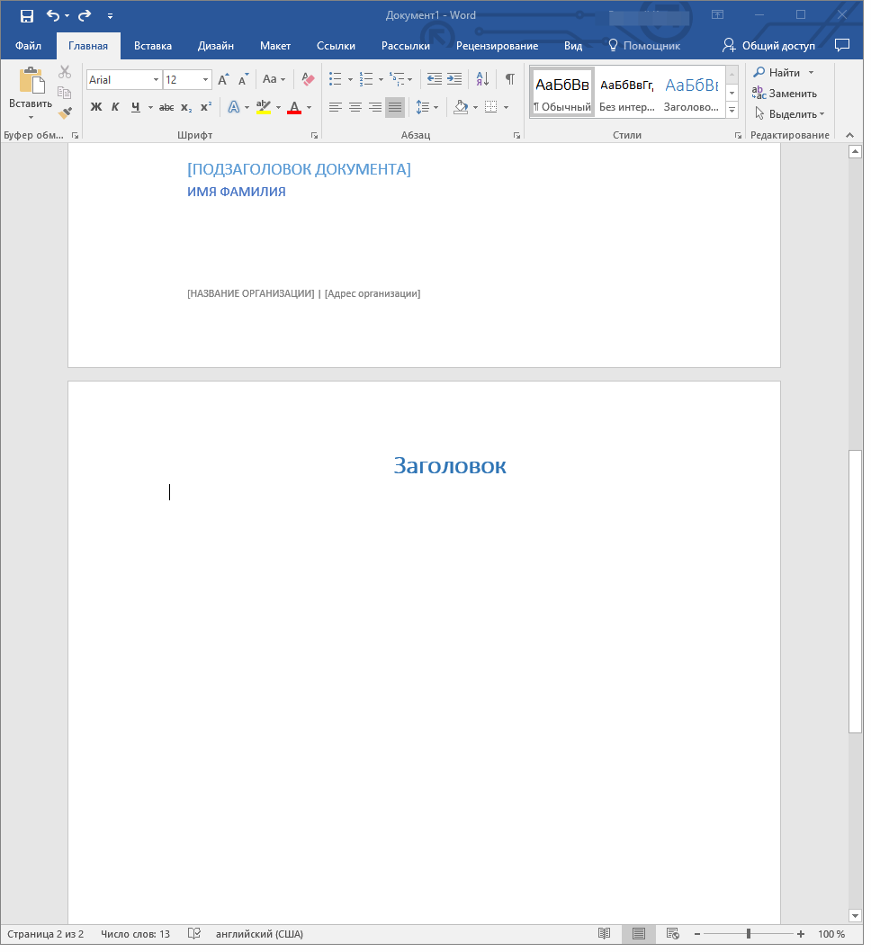Click the Clear All Formatting eraser icon
Screen dimensions: 871x952
[308, 79]
